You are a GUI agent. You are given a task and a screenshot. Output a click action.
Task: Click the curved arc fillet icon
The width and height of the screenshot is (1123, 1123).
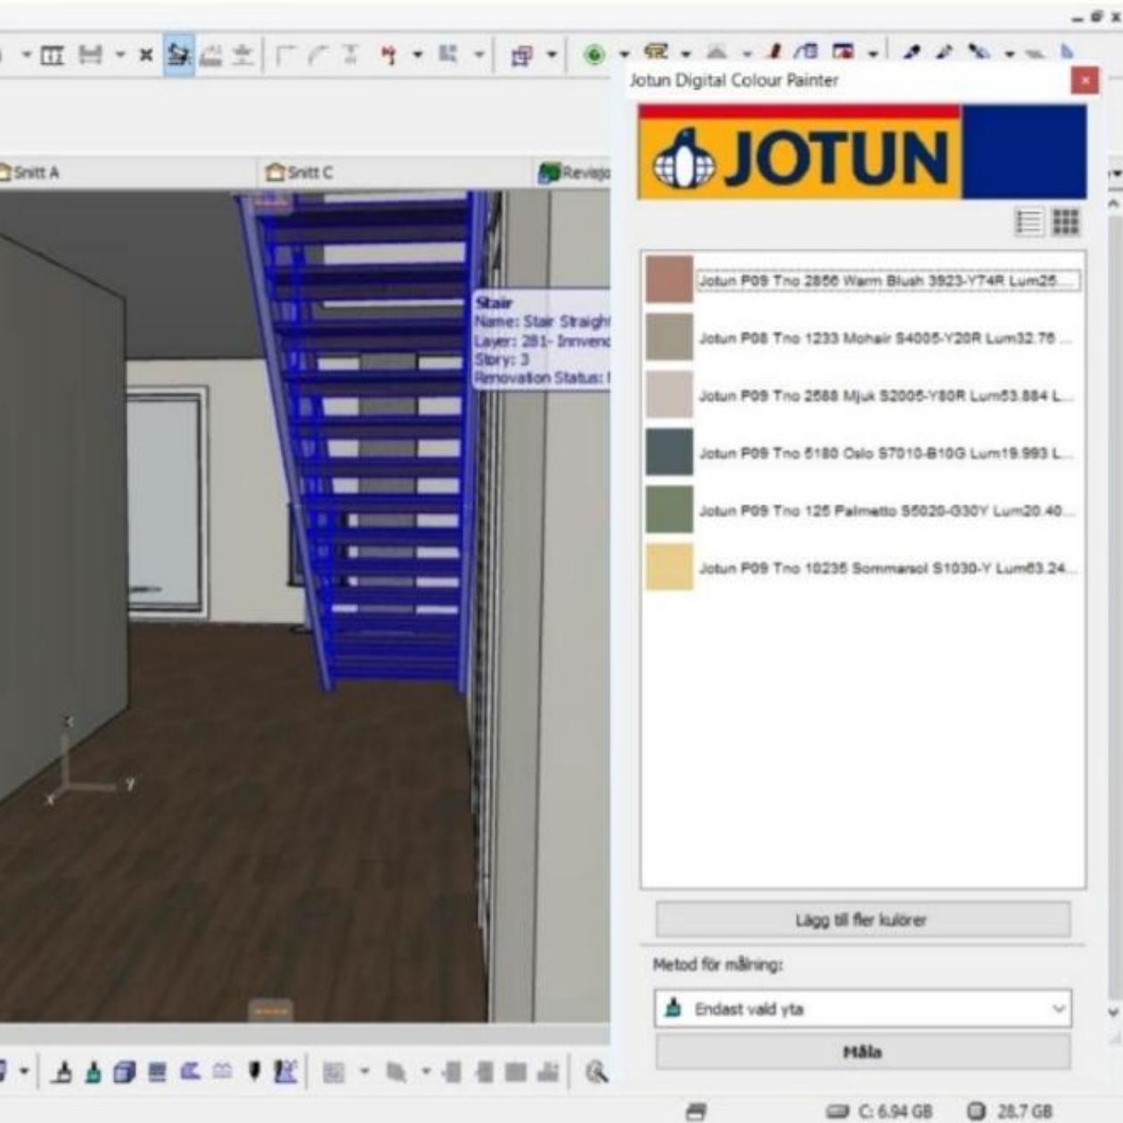318,55
